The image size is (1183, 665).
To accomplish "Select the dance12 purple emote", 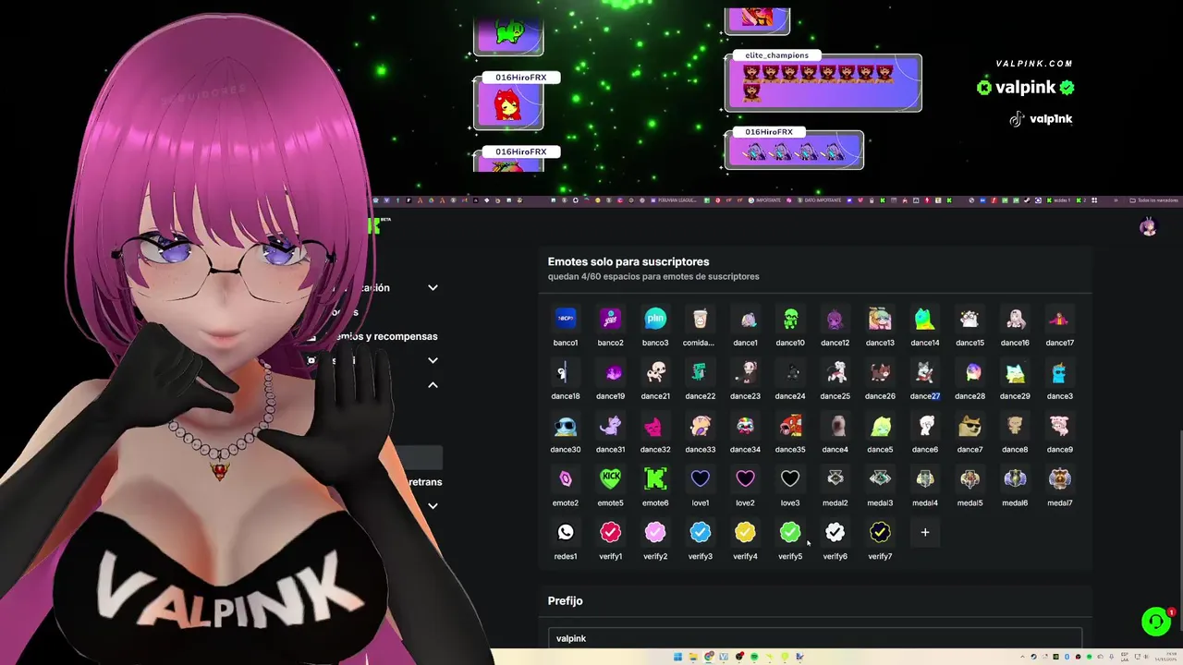I will 835,320.
